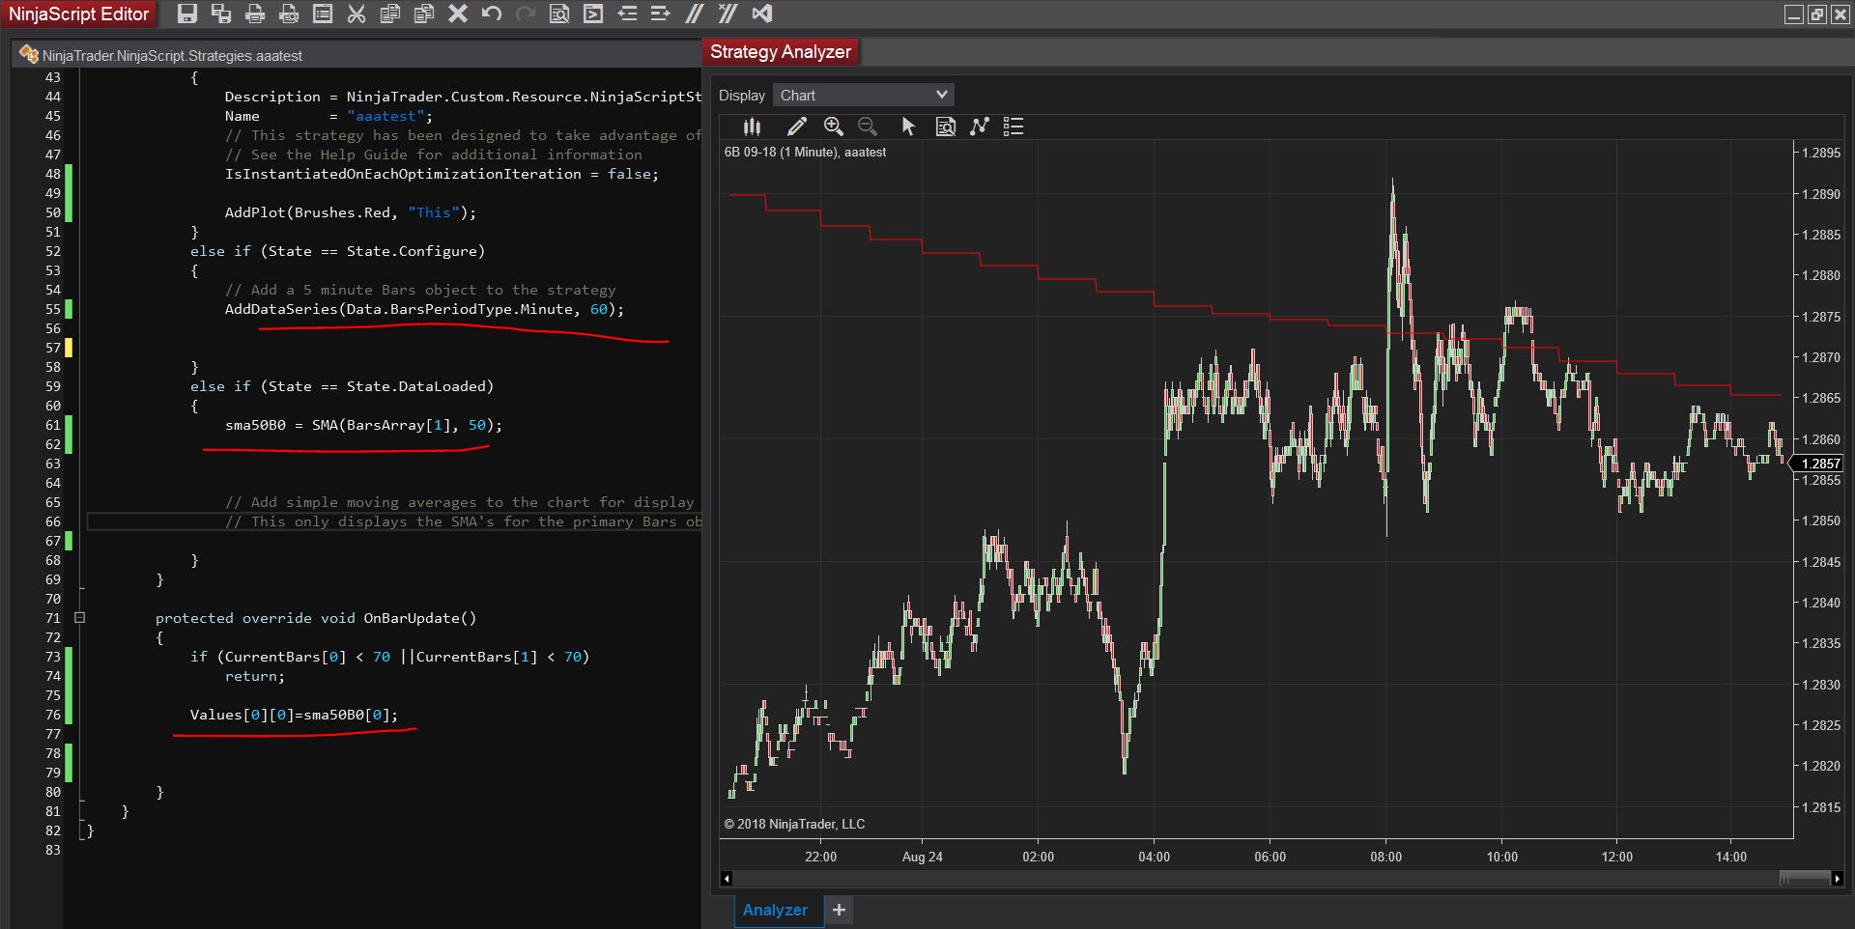
Task: Open the Display dropdown set to Chart
Action: (x=864, y=95)
